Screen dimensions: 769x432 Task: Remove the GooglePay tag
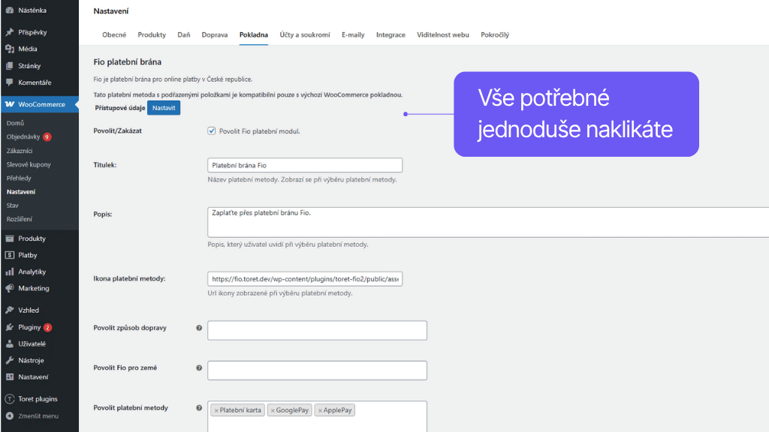(273, 410)
